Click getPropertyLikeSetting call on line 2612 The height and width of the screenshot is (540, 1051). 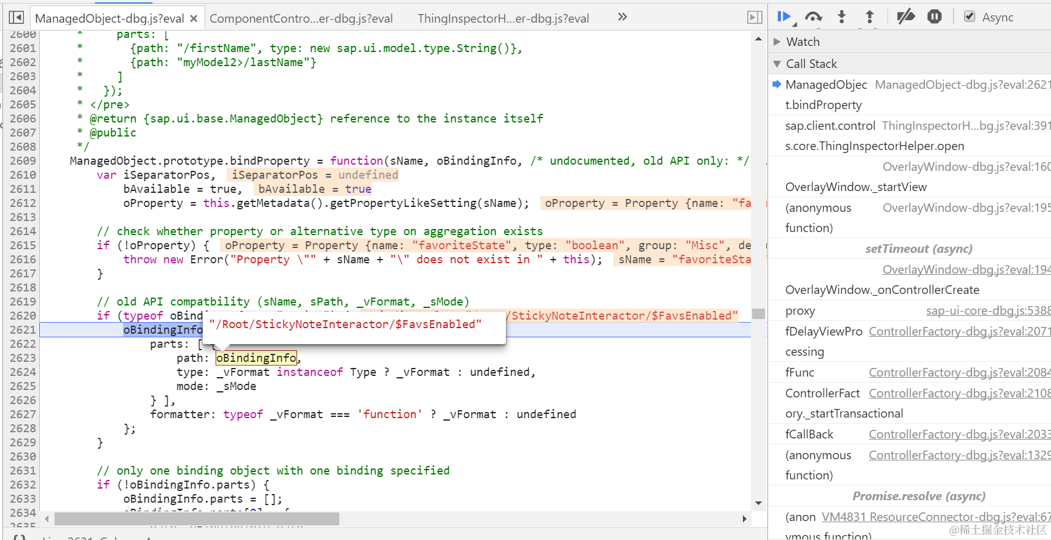point(403,203)
